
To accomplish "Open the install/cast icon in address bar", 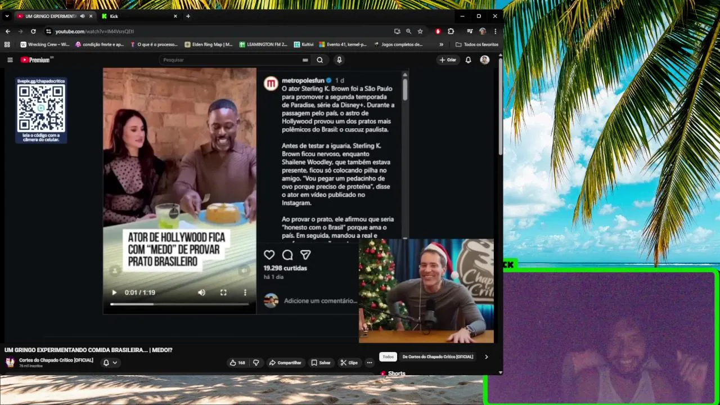I will point(397,31).
